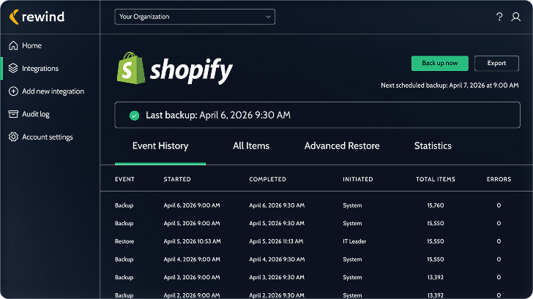This screenshot has height=299, width=533.
Task: Open the user profile icon
Action: pyautogui.click(x=515, y=17)
